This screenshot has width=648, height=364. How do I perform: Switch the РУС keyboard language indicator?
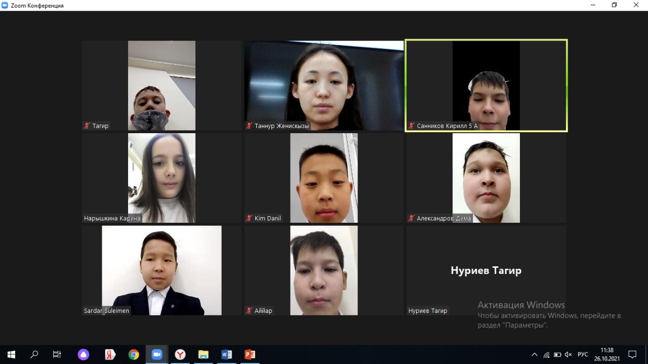coord(583,354)
